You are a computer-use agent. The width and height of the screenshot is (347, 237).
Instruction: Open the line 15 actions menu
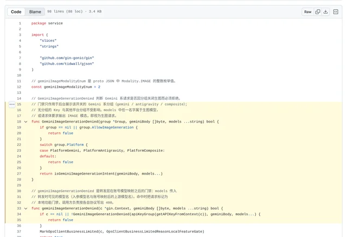(12, 104)
